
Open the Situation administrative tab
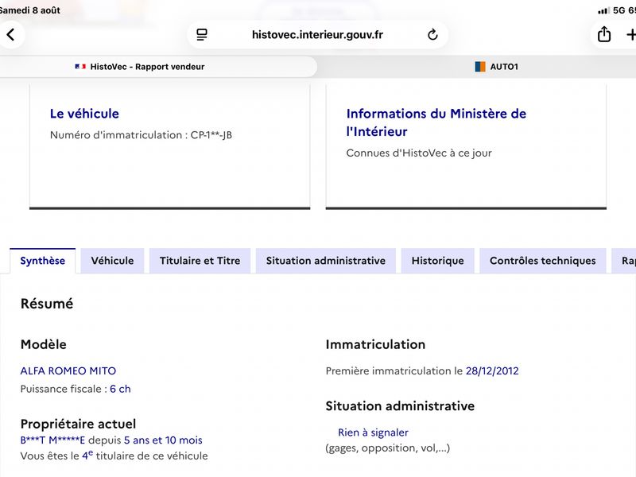click(x=326, y=261)
